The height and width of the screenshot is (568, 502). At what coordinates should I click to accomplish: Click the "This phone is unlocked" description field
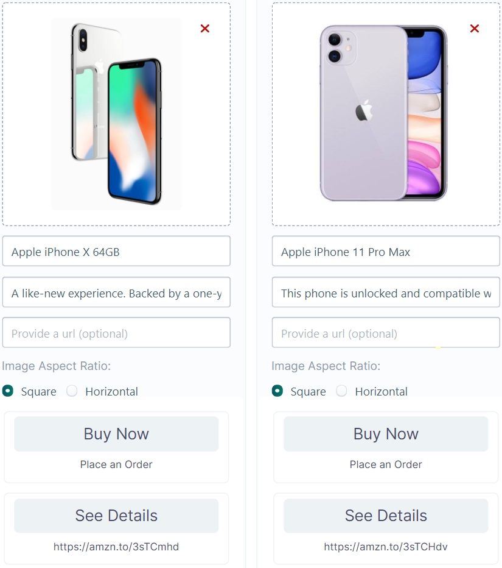click(x=386, y=293)
